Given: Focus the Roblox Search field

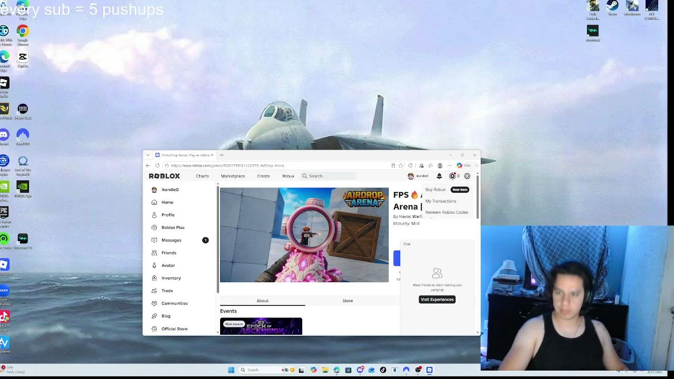Looking at the screenshot, I should (329, 176).
